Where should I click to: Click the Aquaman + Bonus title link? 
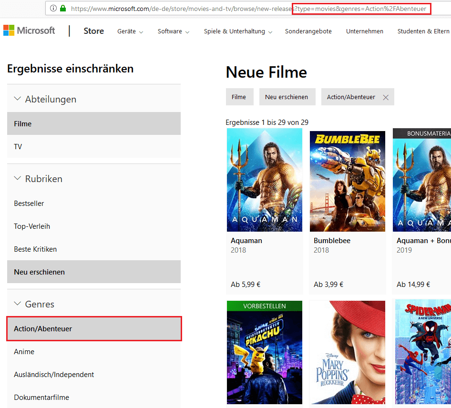[423, 240]
